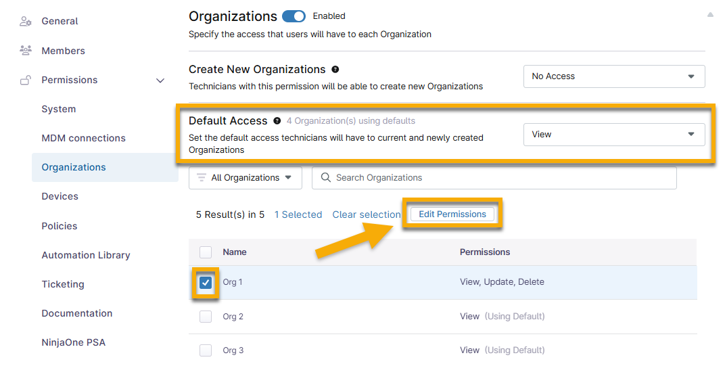Click the magnifier icon in search box
Viewport: 725px width, 366px height.
[x=326, y=178]
